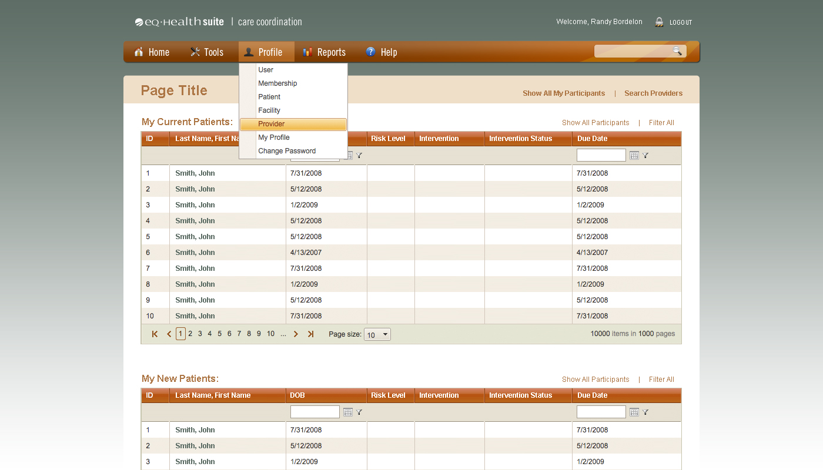Go to the last page using the pager arrow

[310, 334]
